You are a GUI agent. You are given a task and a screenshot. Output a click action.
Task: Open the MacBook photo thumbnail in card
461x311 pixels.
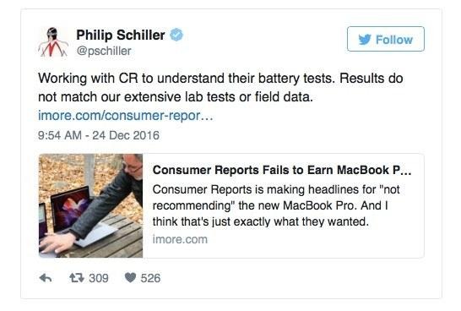pyautogui.click(x=91, y=205)
